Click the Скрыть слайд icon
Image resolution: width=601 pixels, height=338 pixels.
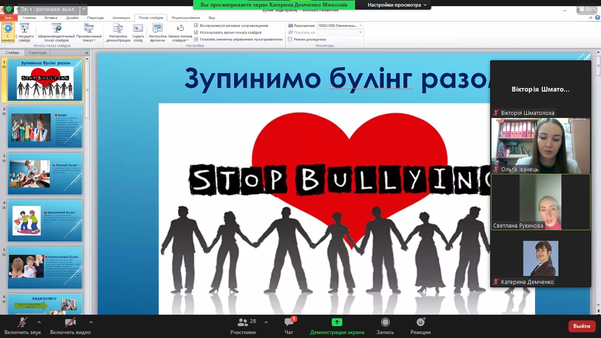[x=138, y=33]
